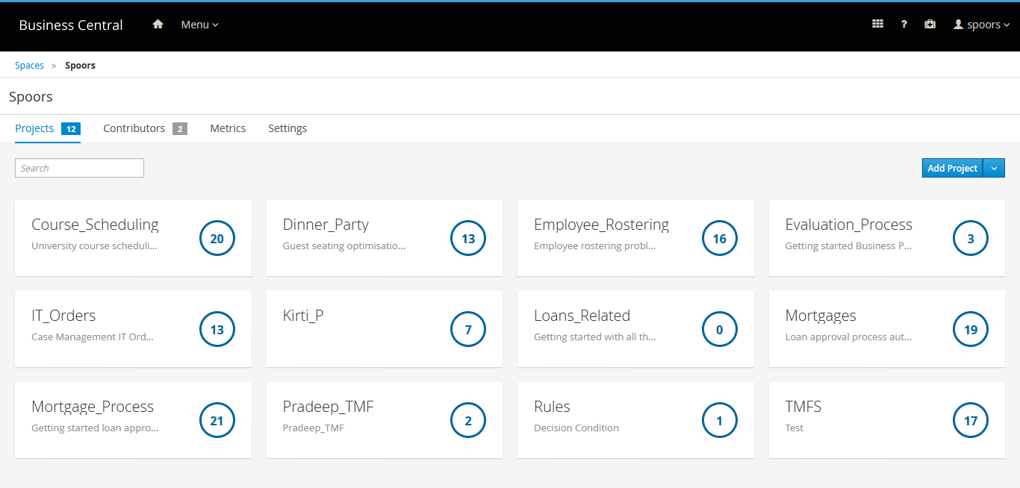The height and width of the screenshot is (488, 1020).
Task: Open the spoors user dropdown
Action: (981, 25)
